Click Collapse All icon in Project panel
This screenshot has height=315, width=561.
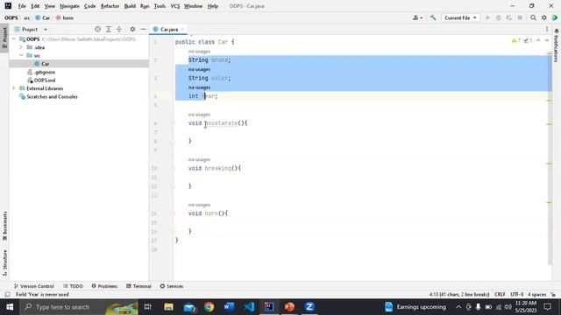(x=119, y=29)
